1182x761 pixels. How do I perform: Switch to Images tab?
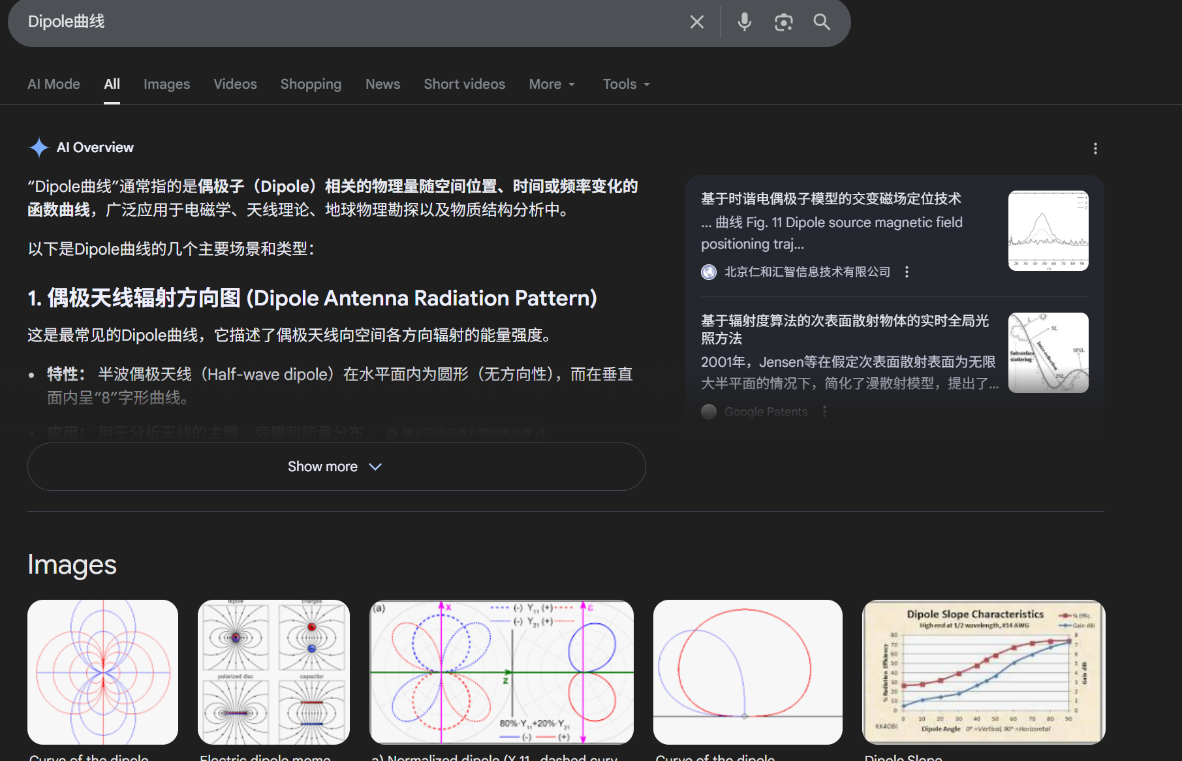pyautogui.click(x=166, y=84)
